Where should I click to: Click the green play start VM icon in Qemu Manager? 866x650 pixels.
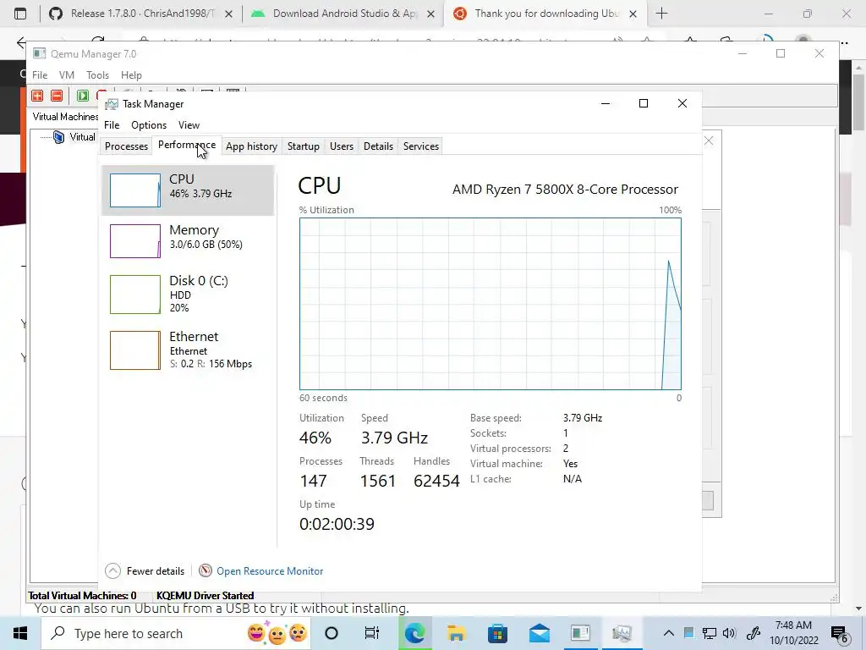(83, 96)
